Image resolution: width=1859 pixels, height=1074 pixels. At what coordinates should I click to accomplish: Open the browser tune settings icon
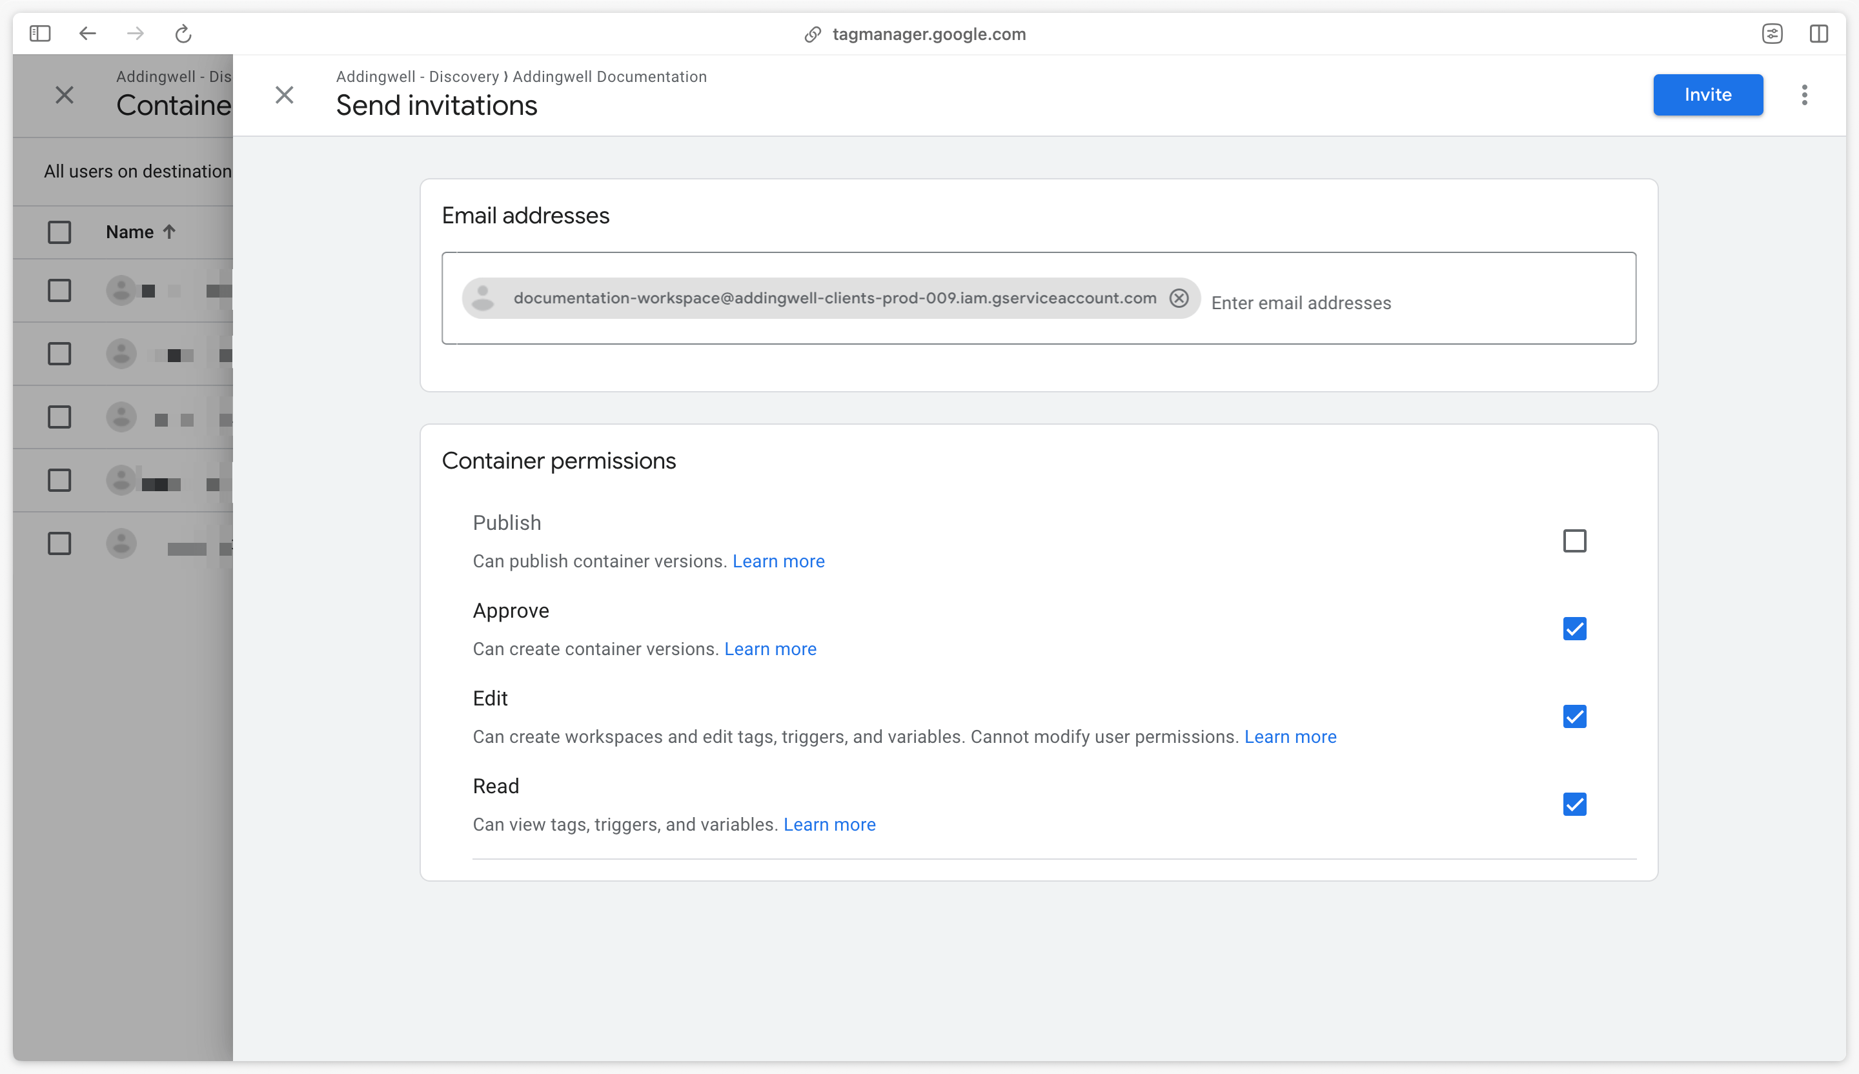(1772, 33)
